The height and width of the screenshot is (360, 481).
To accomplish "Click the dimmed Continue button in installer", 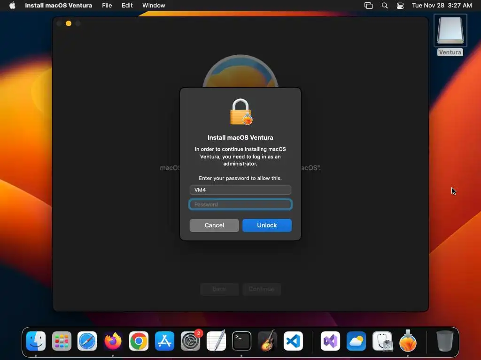I will tap(261, 289).
